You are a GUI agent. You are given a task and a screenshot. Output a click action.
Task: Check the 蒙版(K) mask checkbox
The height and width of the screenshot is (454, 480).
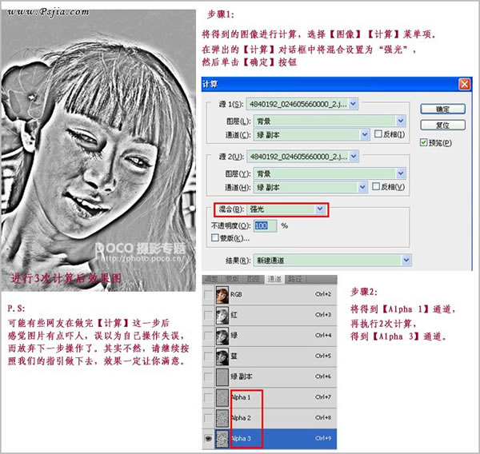[215, 237]
